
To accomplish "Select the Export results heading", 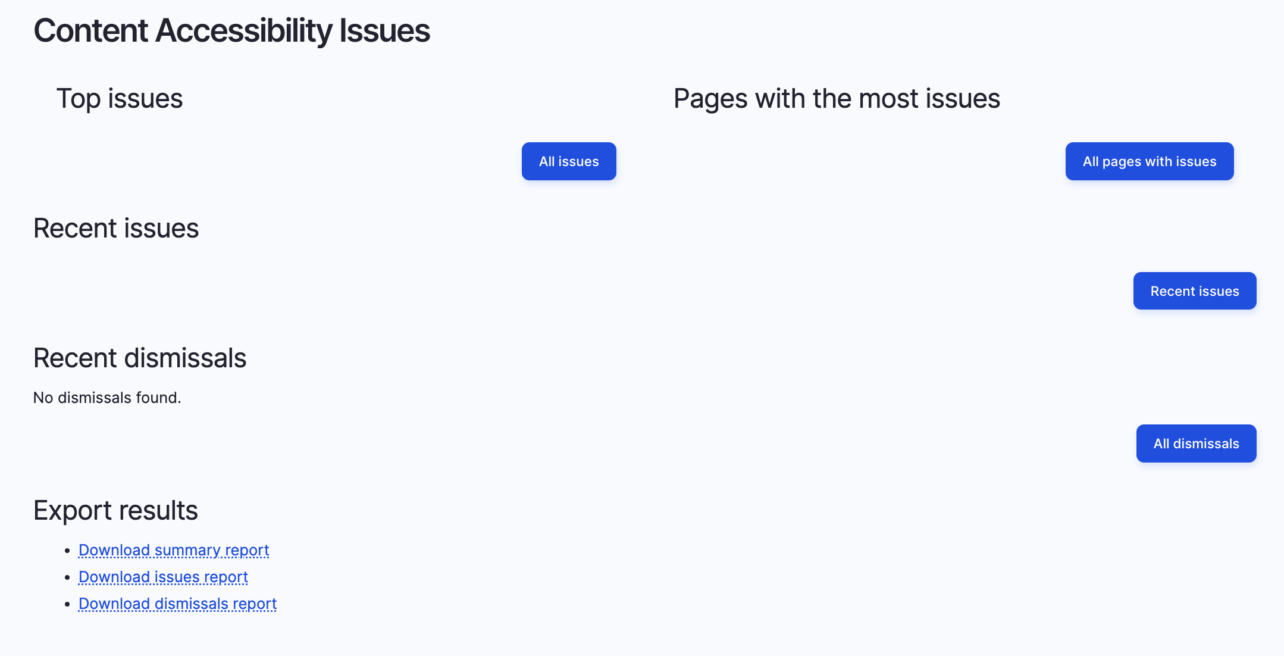I will pos(115,510).
